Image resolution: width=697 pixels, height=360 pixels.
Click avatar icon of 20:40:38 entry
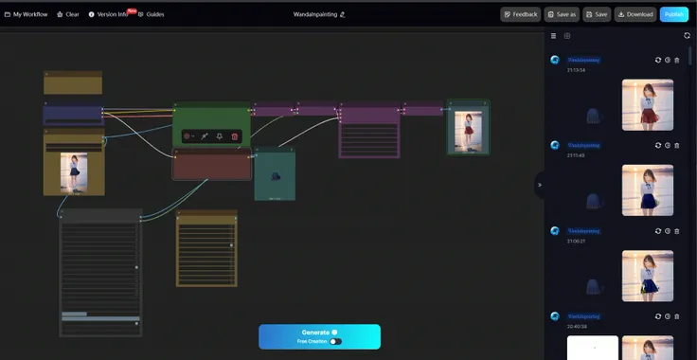(x=555, y=316)
